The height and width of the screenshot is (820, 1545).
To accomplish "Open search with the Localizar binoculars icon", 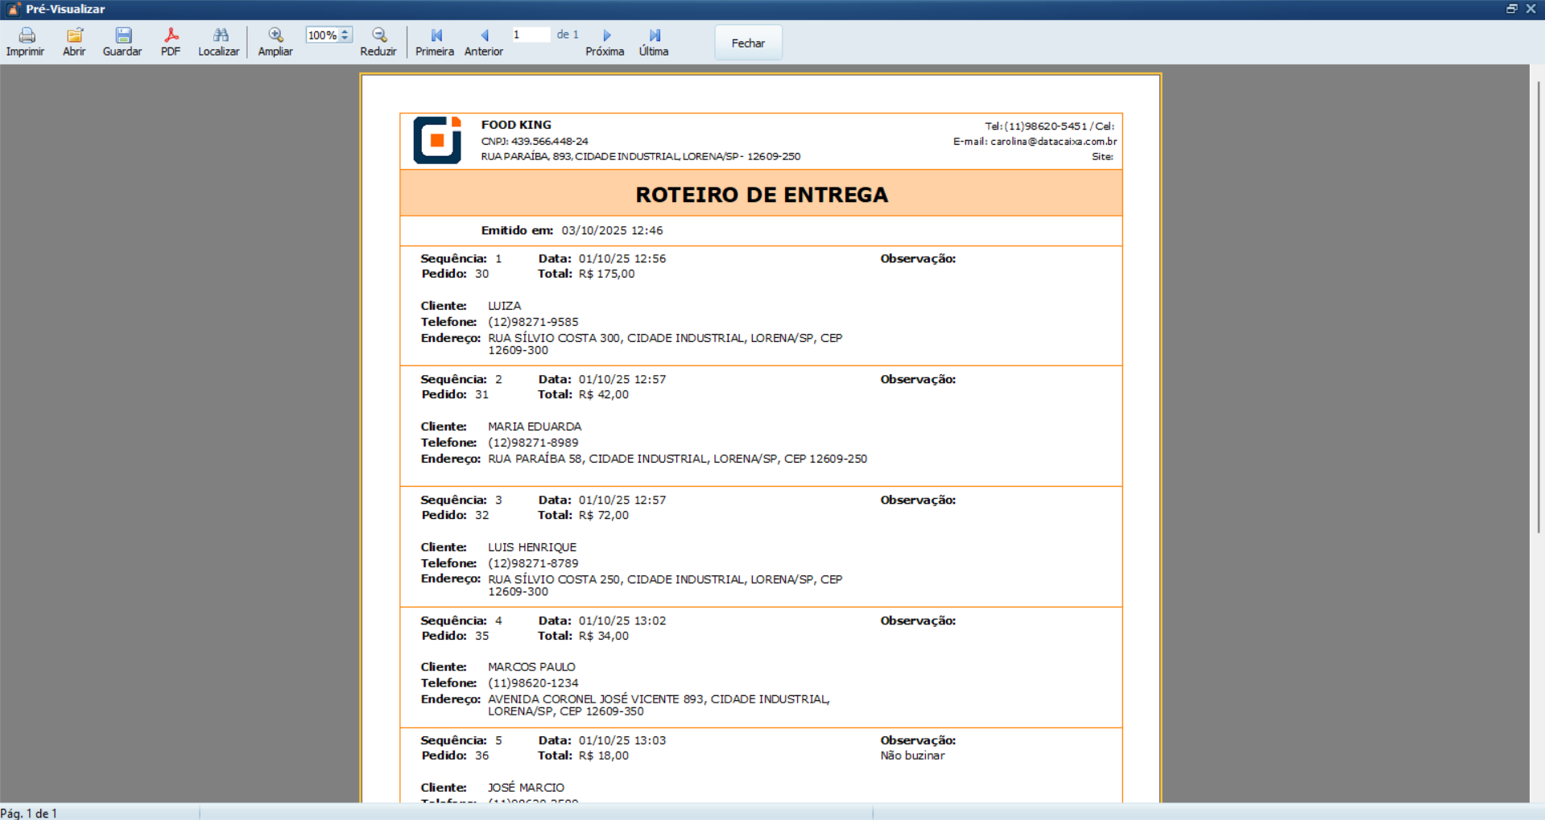I will click(x=219, y=35).
